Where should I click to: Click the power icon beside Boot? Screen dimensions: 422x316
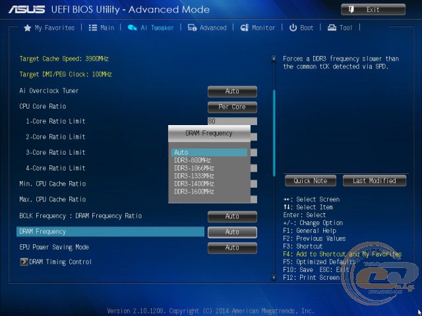tap(293, 28)
